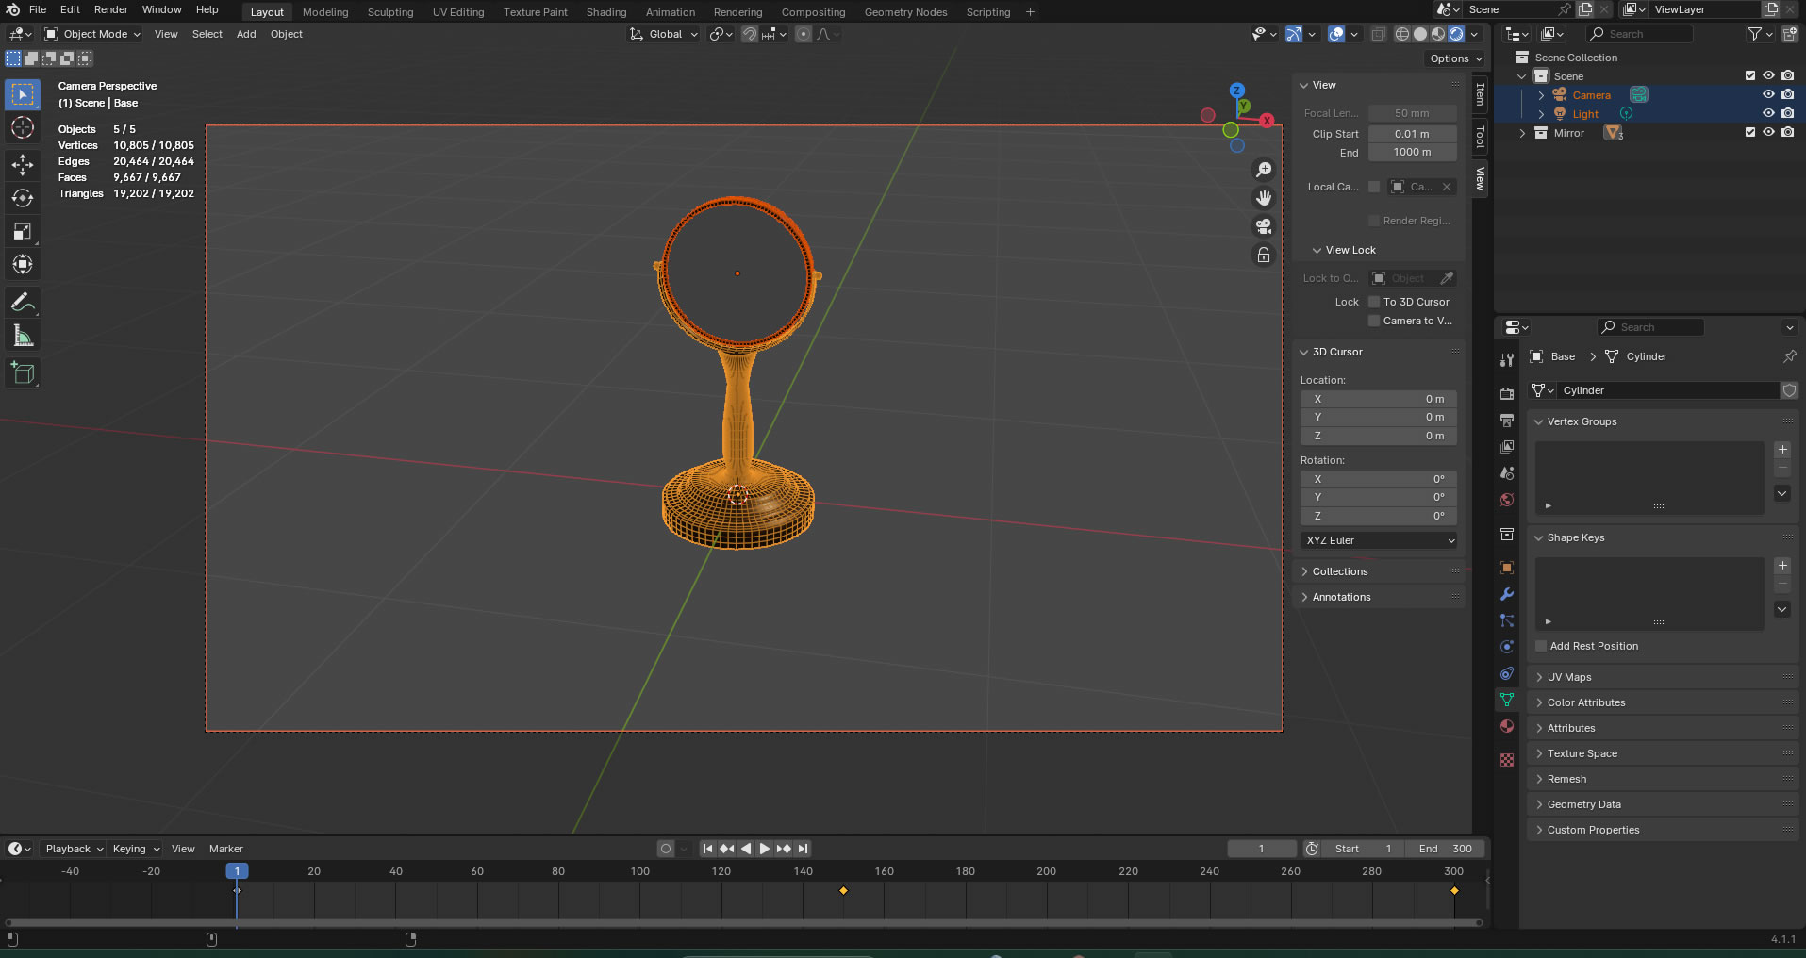Click the Clip Start value field
Image resolution: width=1806 pixels, height=958 pixels.
click(1412, 134)
